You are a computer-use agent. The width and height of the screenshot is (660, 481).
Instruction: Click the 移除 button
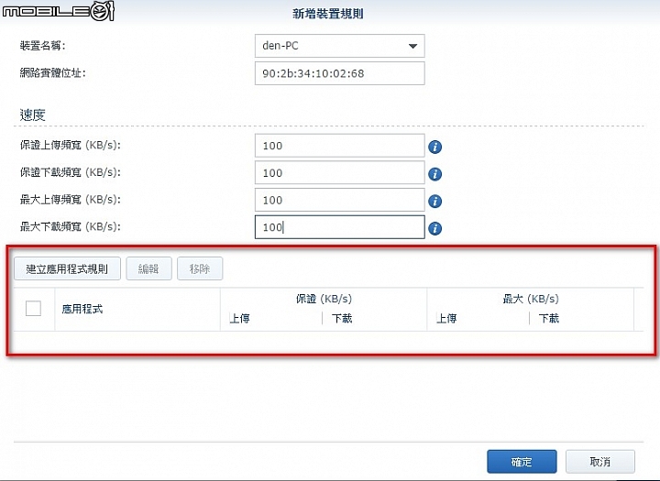pos(200,268)
